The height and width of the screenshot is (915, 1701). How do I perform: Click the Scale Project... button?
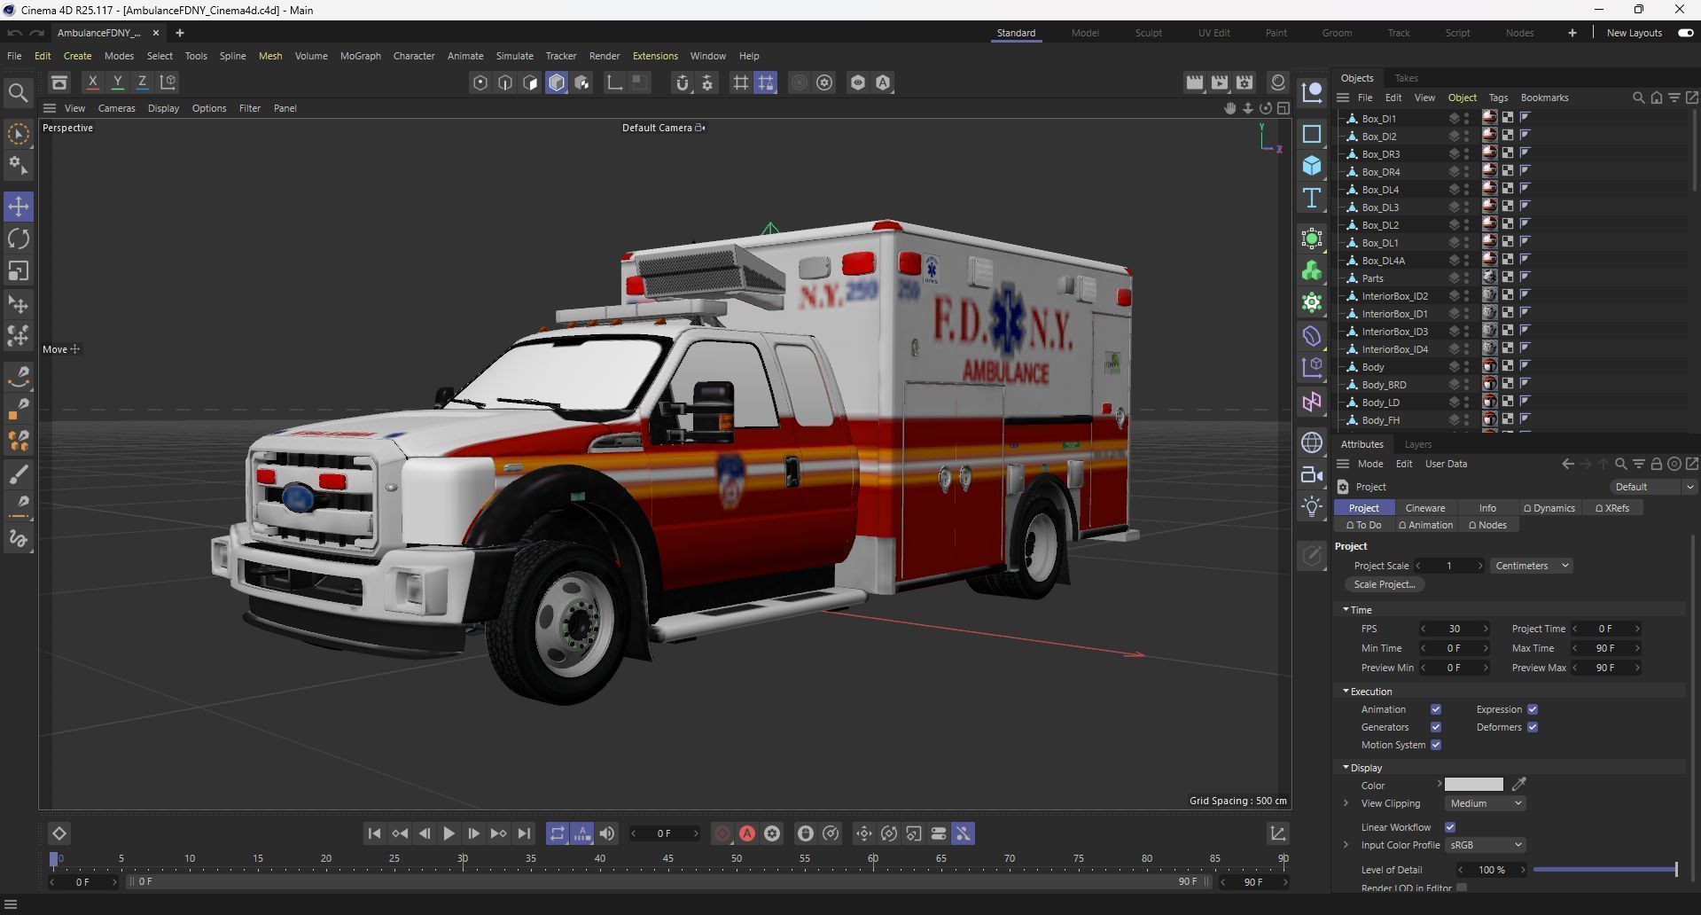click(x=1385, y=584)
